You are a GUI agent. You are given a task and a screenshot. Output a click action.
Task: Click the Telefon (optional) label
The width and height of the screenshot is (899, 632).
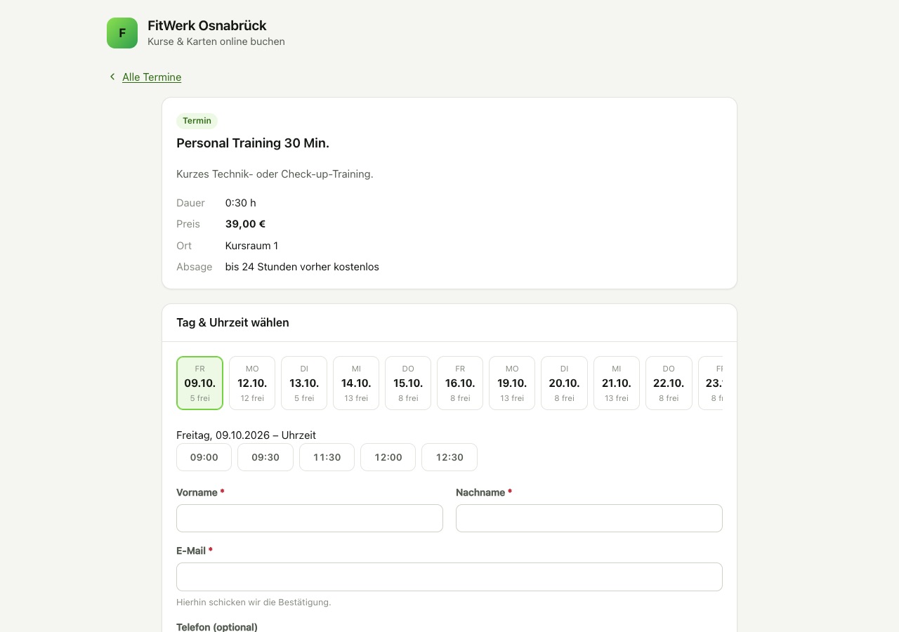[217, 627]
